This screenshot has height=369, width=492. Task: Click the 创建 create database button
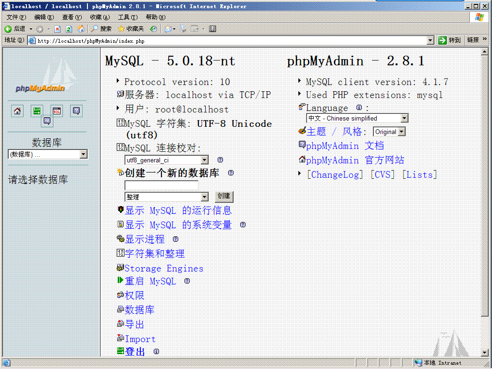pyautogui.click(x=224, y=197)
